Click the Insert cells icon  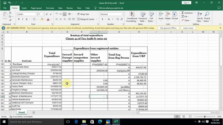161,15
